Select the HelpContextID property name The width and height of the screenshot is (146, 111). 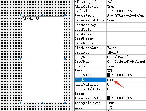(x=86, y=84)
